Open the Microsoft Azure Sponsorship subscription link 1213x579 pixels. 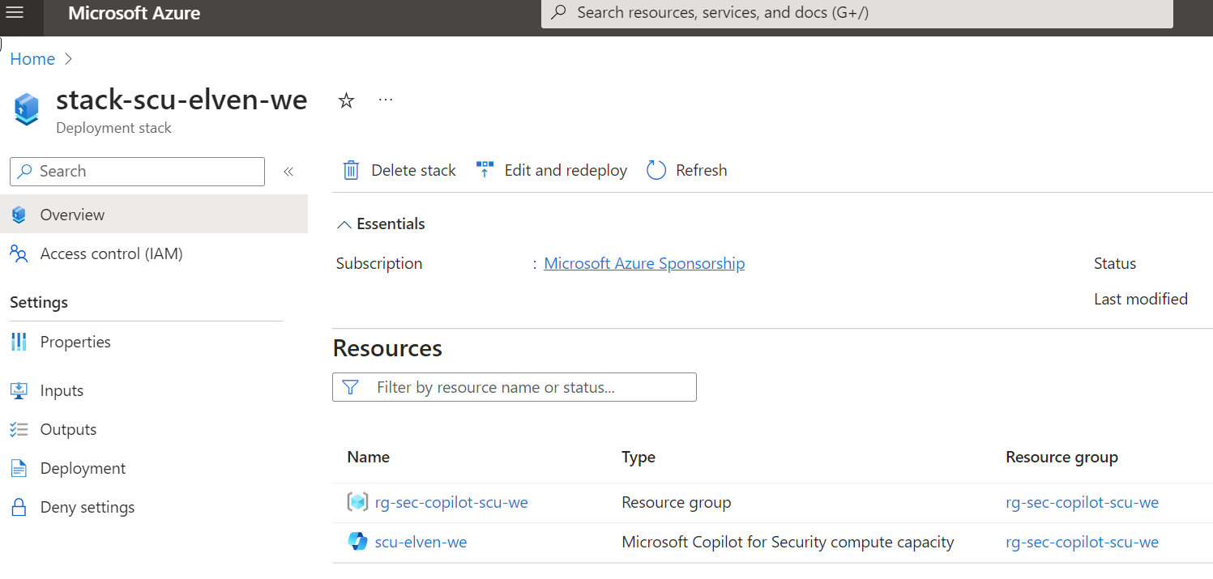[644, 263]
